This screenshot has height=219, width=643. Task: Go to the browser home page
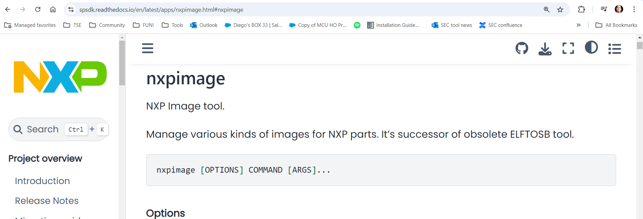pos(53,9)
